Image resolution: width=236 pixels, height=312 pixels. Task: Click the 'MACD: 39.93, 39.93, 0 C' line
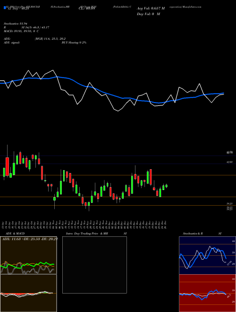(x=21, y=31)
